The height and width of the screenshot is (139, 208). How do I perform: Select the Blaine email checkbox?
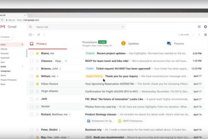pyautogui.click(x=32, y=53)
